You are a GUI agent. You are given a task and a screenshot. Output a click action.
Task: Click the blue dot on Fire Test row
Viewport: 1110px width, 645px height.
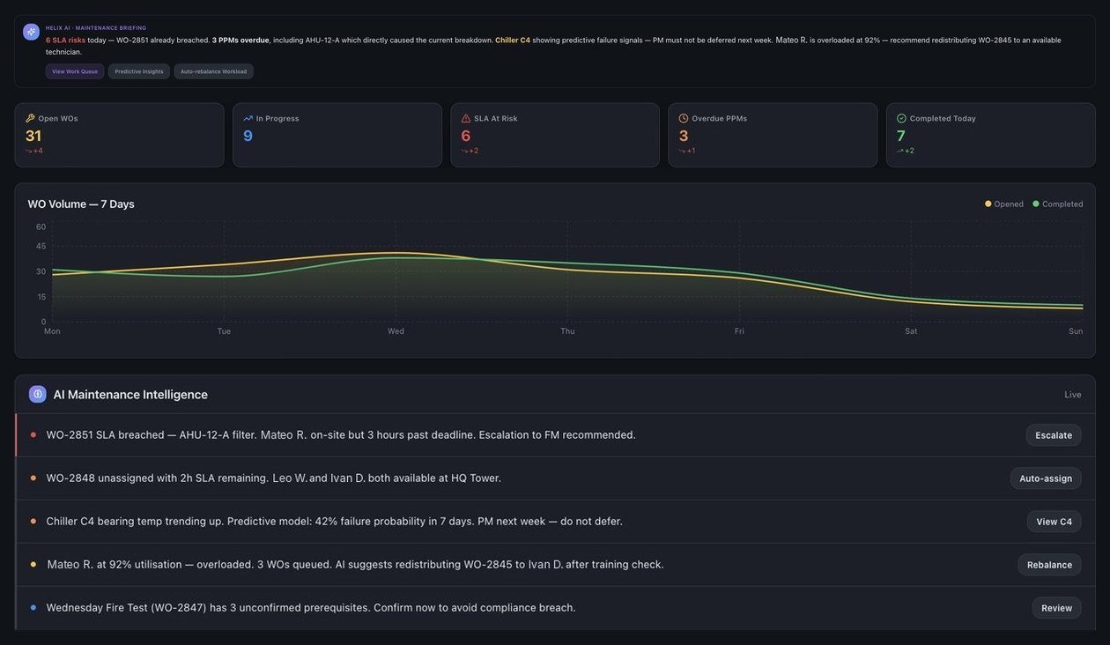[x=33, y=607]
